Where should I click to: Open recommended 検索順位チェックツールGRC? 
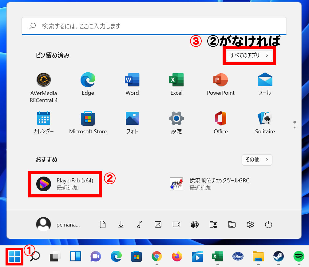point(210,184)
